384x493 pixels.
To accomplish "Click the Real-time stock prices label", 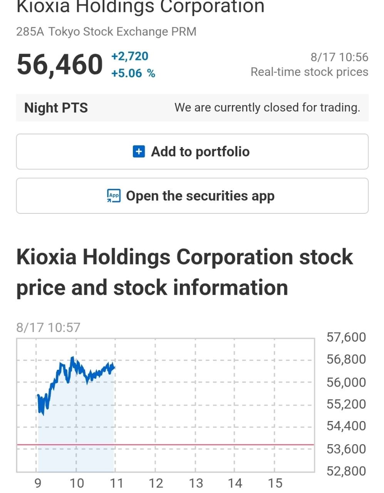I will pos(309,72).
